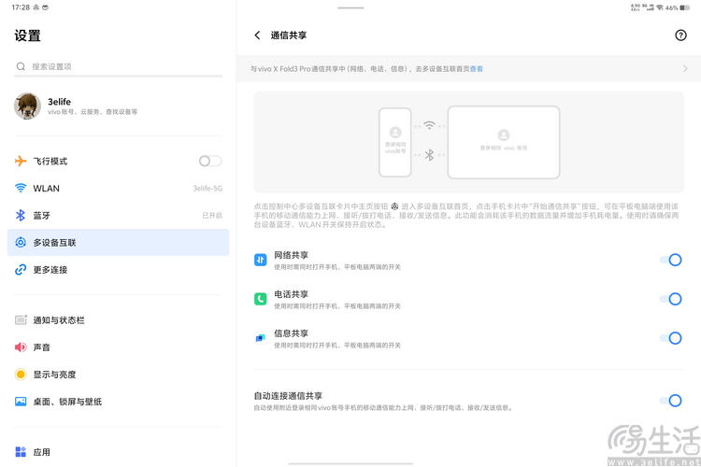Select 多设备互联 menu item

pos(118,242)
